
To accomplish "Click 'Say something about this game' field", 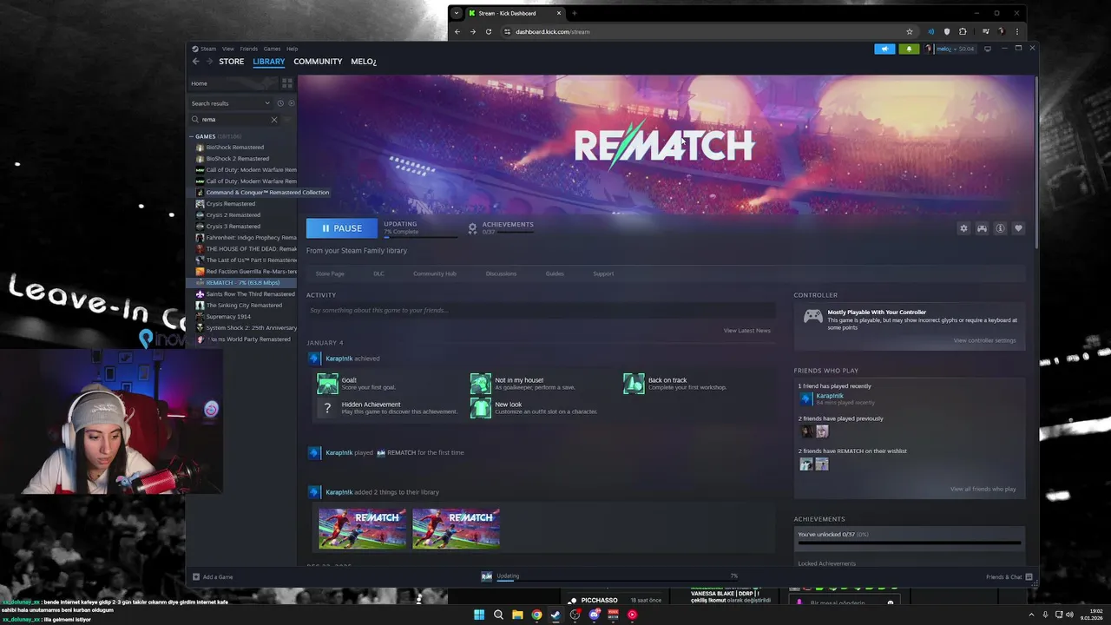I will pyautogui.click(x=541, y=310).
